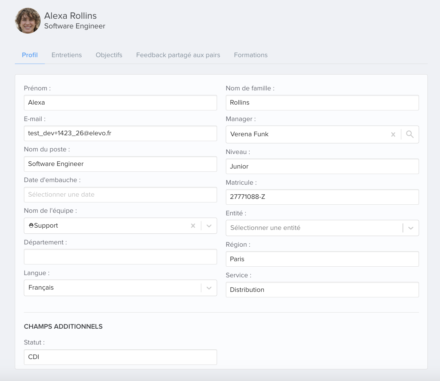The height and width of the screenshot is (381, 440).
Task: Clear the Verena Funk manager selection
Action: (393, 135)
